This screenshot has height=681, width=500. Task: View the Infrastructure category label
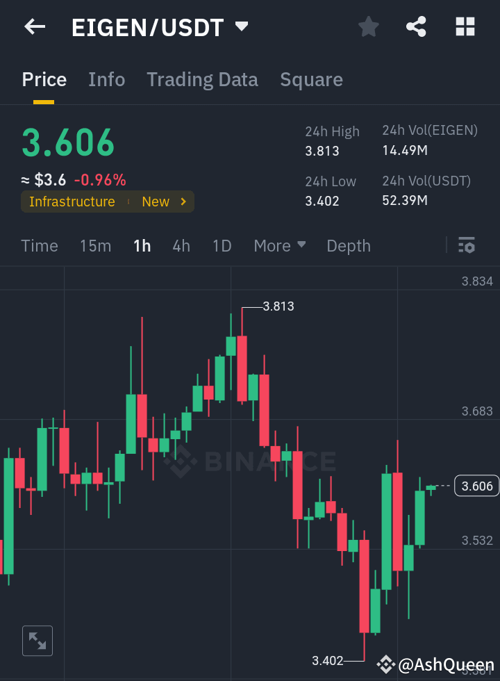pyautogui.click(x=72, y=202)
